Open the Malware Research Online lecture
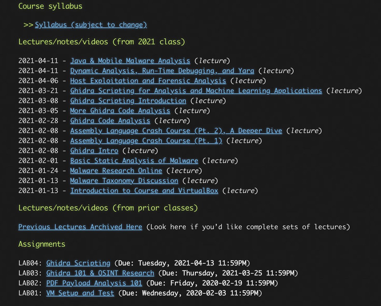This screenshot has height=306, width=381. pos(116,170)
